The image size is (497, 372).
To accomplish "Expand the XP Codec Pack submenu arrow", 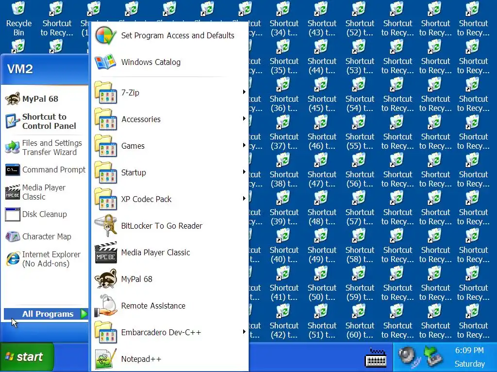I will click(x=244, y=198).
